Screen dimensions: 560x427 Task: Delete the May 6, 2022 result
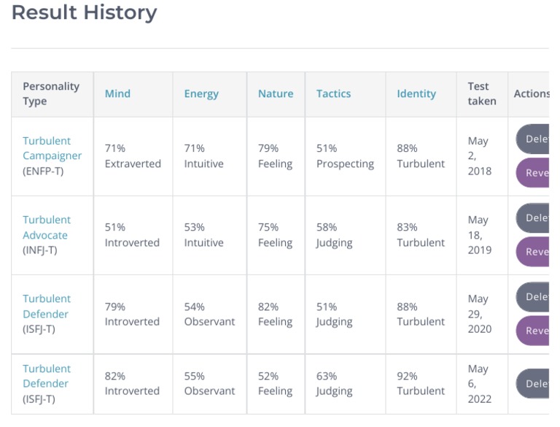coord(534,384)
